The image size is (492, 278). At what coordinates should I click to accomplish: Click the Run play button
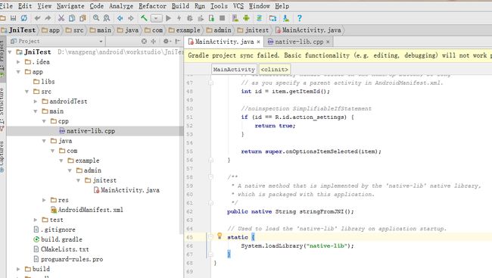point(169,18)
